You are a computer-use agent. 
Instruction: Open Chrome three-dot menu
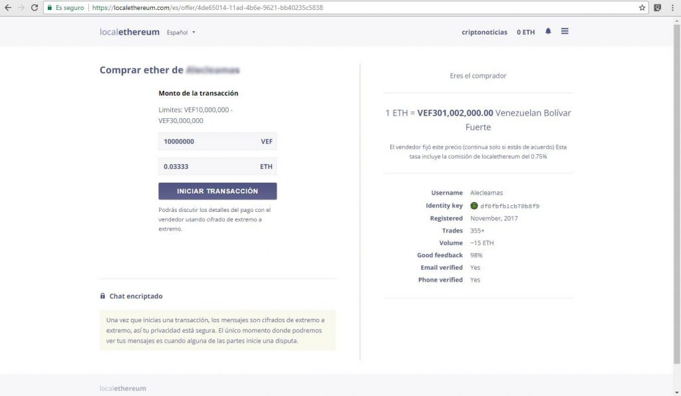point(672,8)
